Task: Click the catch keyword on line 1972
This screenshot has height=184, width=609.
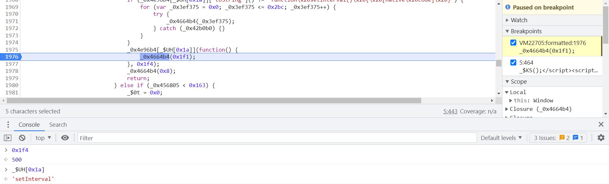Action: [x=168, y=28]
